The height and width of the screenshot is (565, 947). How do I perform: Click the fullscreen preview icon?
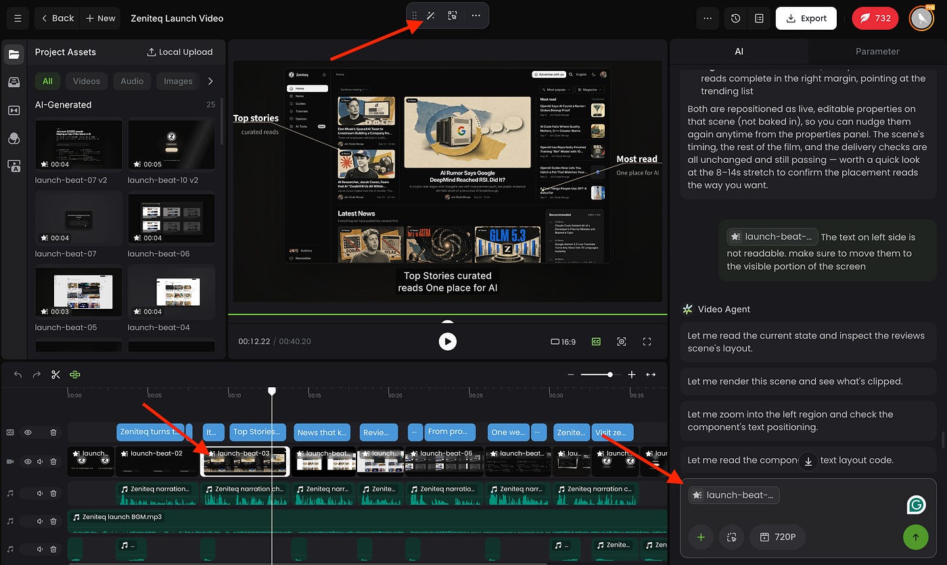(x=647, y=342)
